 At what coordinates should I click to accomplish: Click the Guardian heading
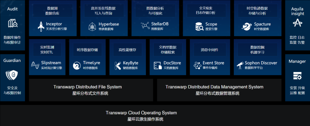coord(12,60)
